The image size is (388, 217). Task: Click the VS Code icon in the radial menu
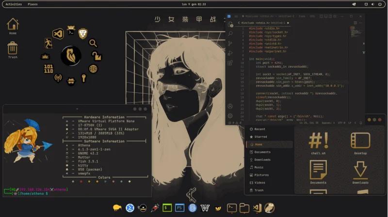(x=58, y=34)
